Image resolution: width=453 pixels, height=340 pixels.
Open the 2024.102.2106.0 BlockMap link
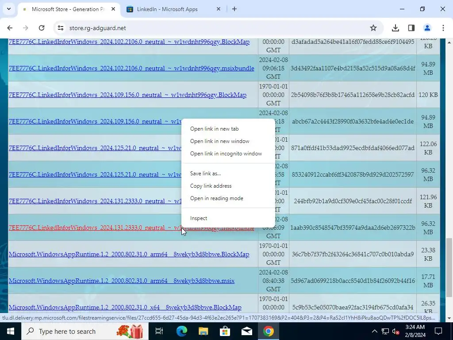coord(129,42)
